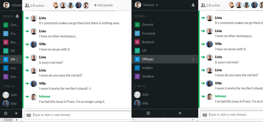The height and width of the screenshot is (122, 263).
Task: Open UX channel in right sidebar
Action: point(165,51)
